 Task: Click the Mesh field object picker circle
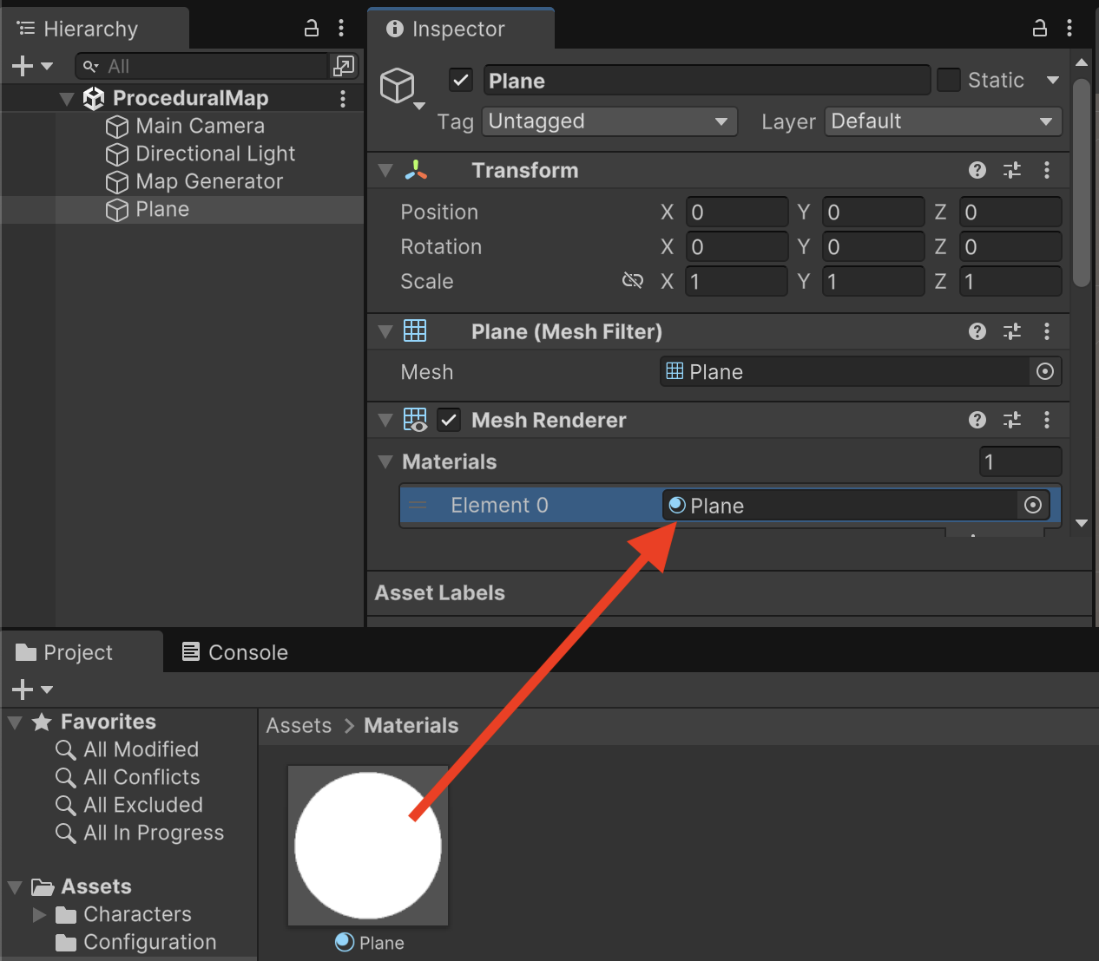[1045, 372]
